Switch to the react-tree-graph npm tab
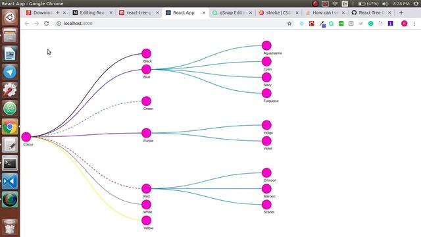421x237 pixels. (139, 13)
